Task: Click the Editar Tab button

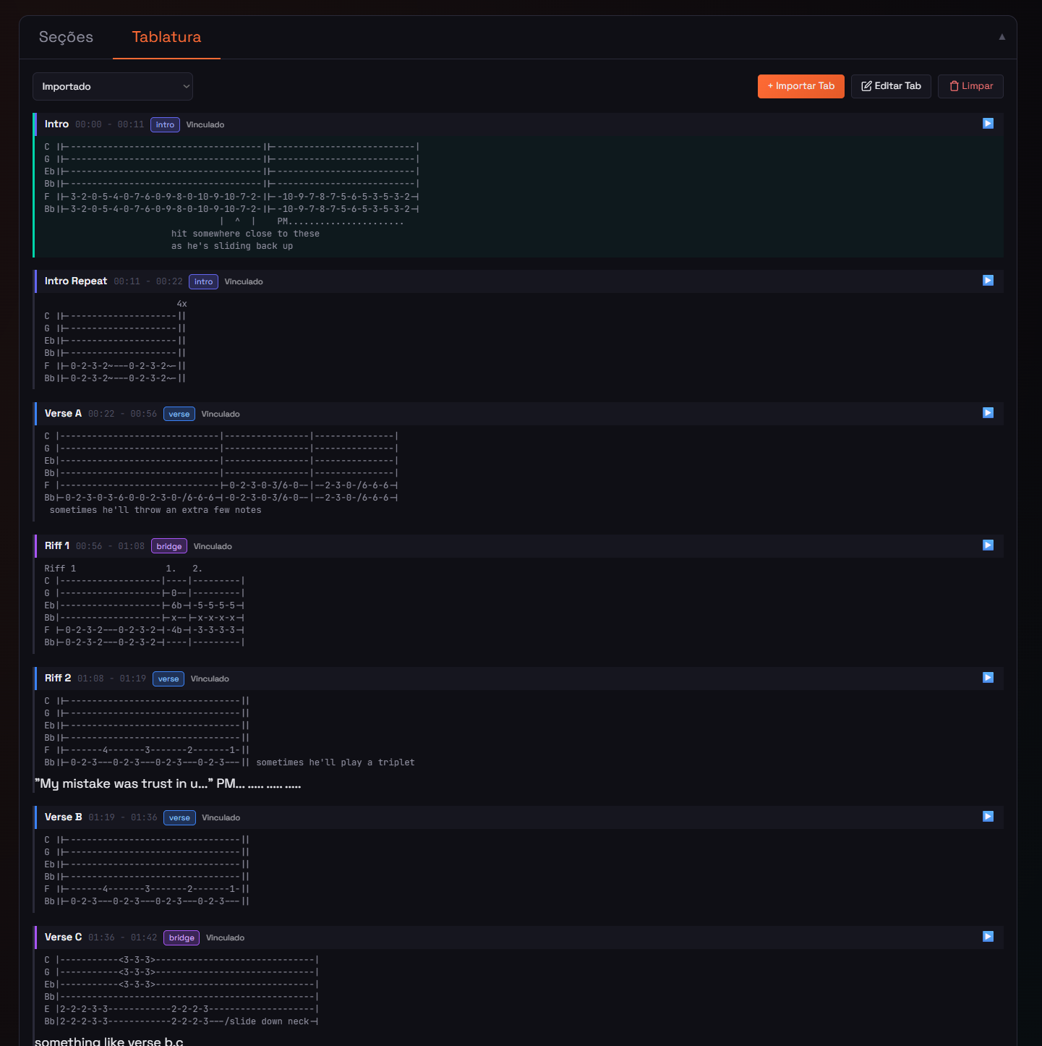Action: 891,86
